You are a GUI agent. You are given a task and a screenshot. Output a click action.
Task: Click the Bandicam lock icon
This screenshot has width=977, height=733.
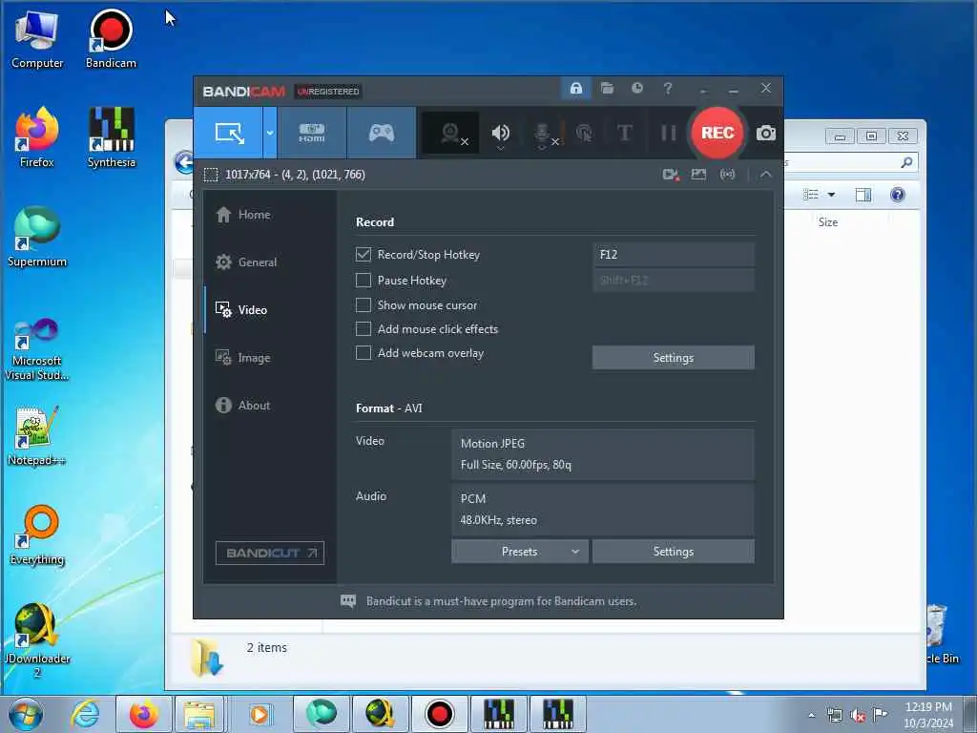tap(576, 88)
